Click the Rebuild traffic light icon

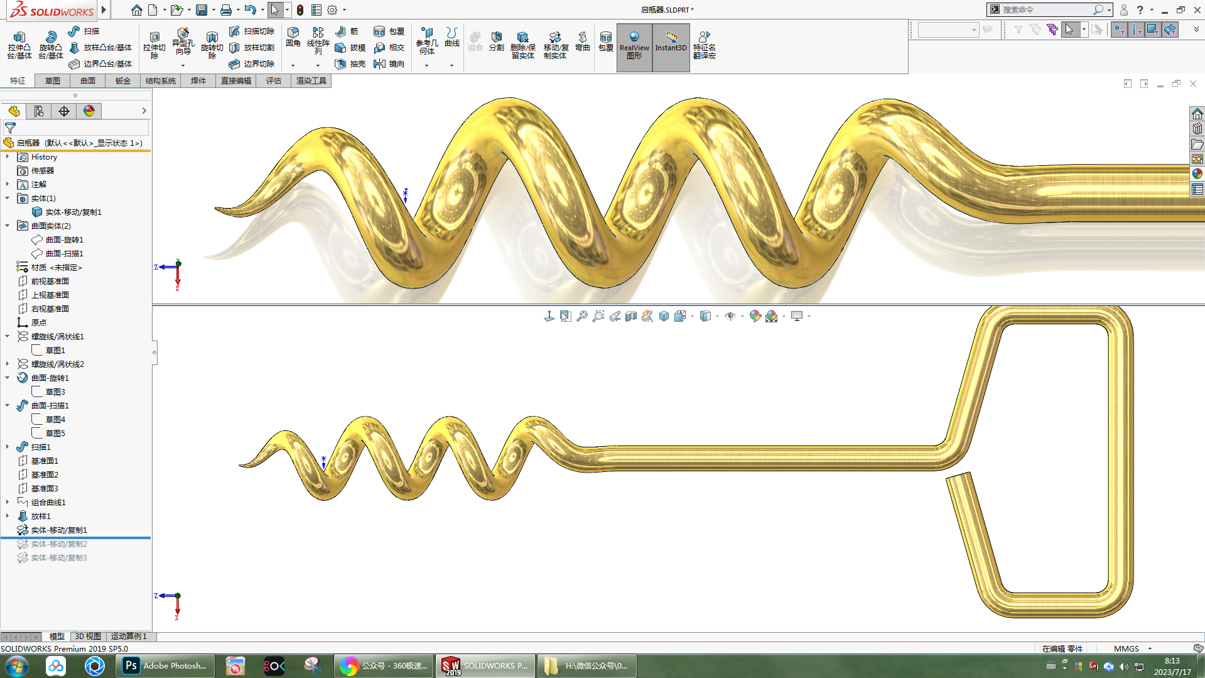[300, 10]
